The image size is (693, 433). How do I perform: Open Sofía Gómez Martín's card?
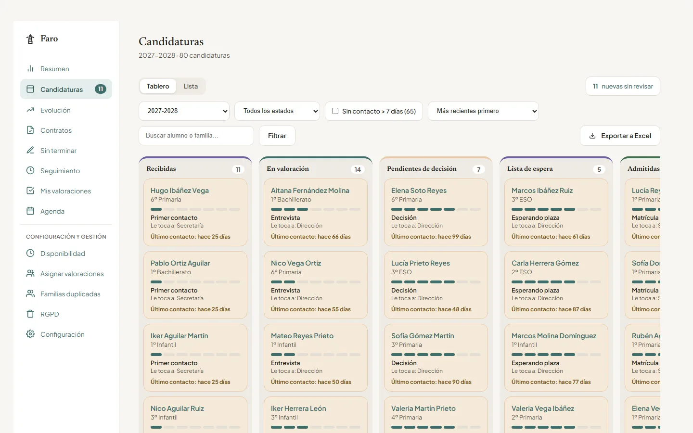click(436, 358)
